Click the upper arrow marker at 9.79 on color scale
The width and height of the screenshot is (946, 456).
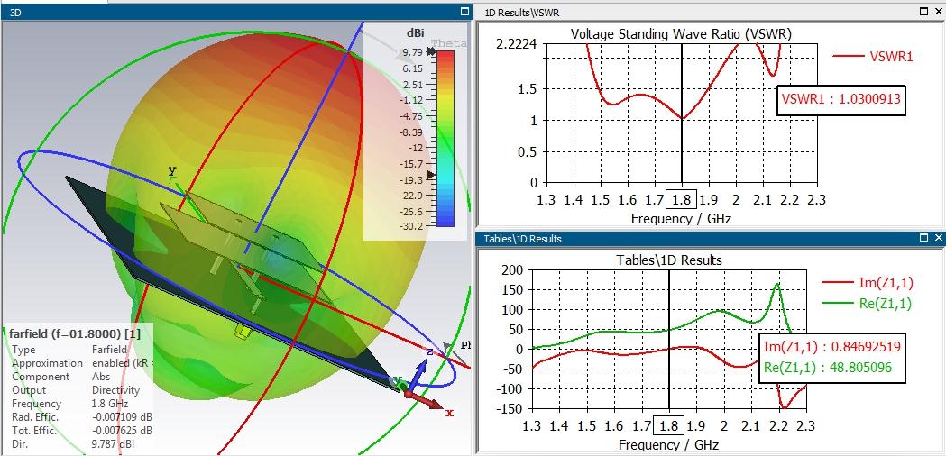point(431,52)
